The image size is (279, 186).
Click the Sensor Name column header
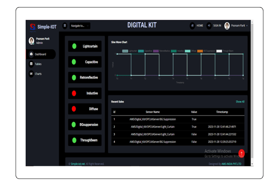(153, 112)
